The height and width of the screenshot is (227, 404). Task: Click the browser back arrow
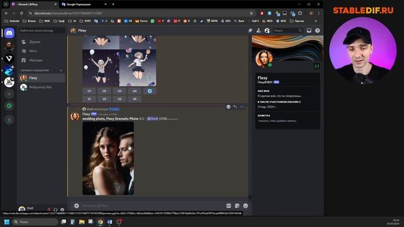pos(6,13)
